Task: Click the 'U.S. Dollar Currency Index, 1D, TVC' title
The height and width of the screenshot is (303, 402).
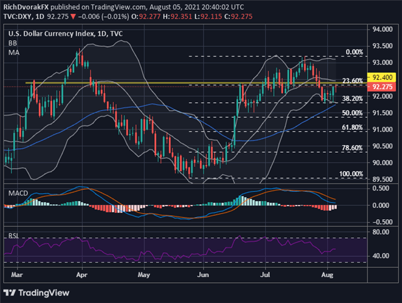Action: (x=66, y=34)
